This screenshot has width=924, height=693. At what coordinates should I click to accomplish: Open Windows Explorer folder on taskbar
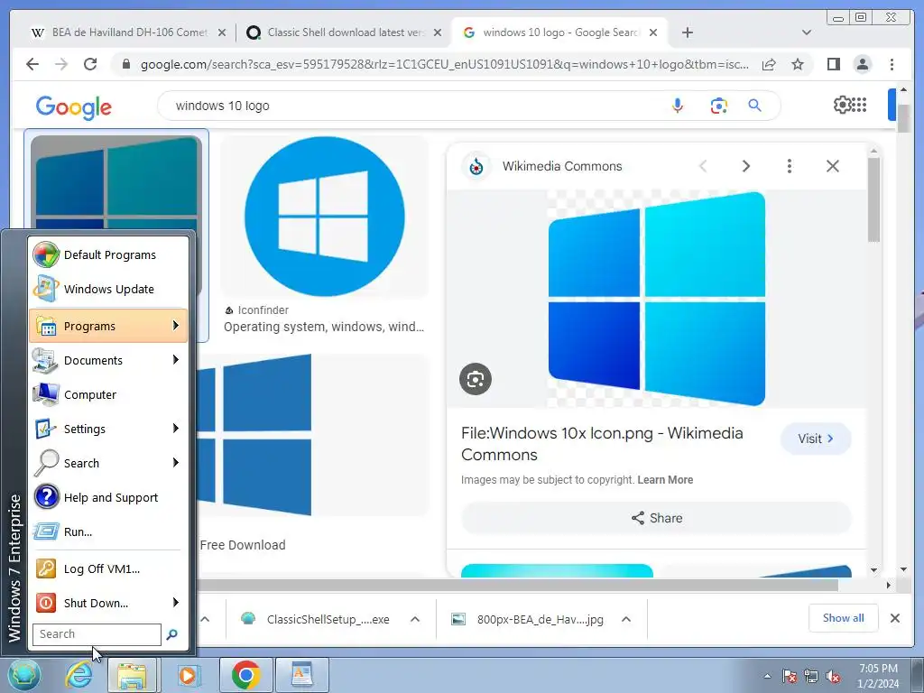tap(132, 675)
